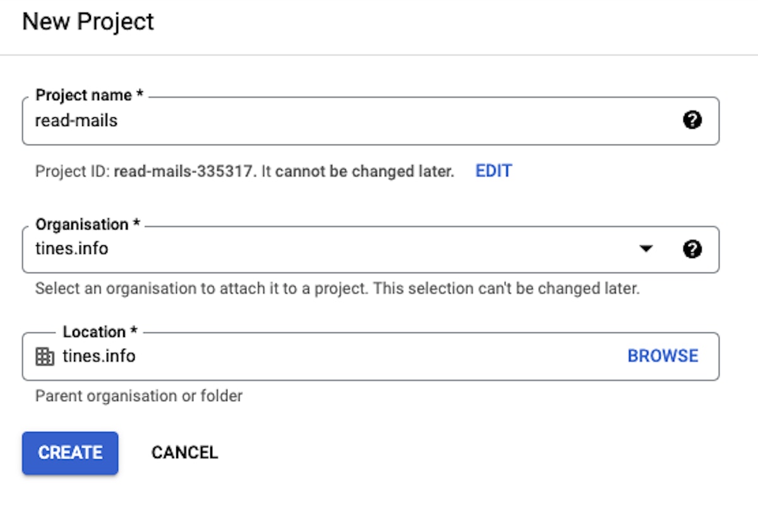Click the 'cannot be changed later' bold text
The image size is (758, 509).
click(x=364, y=172)
